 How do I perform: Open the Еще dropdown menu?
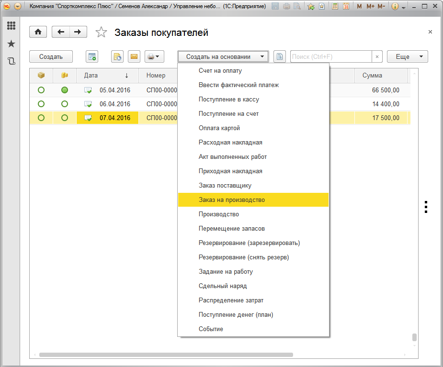point(408,57)
